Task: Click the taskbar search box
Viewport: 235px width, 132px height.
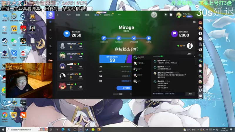Action: [27, 129]
